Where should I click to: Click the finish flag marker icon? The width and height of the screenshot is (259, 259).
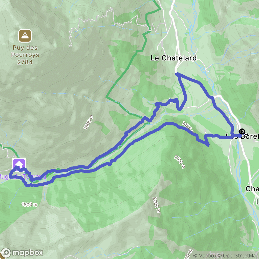point(242,132)
